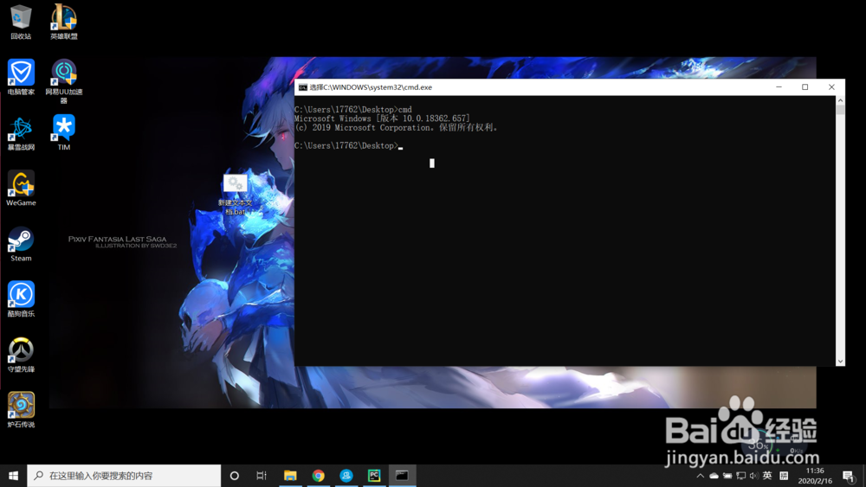Image resolution: width=866 pixels, height=487 pixels.
Task: Select the TIM desktop shortcut
Action: [64, 133]
